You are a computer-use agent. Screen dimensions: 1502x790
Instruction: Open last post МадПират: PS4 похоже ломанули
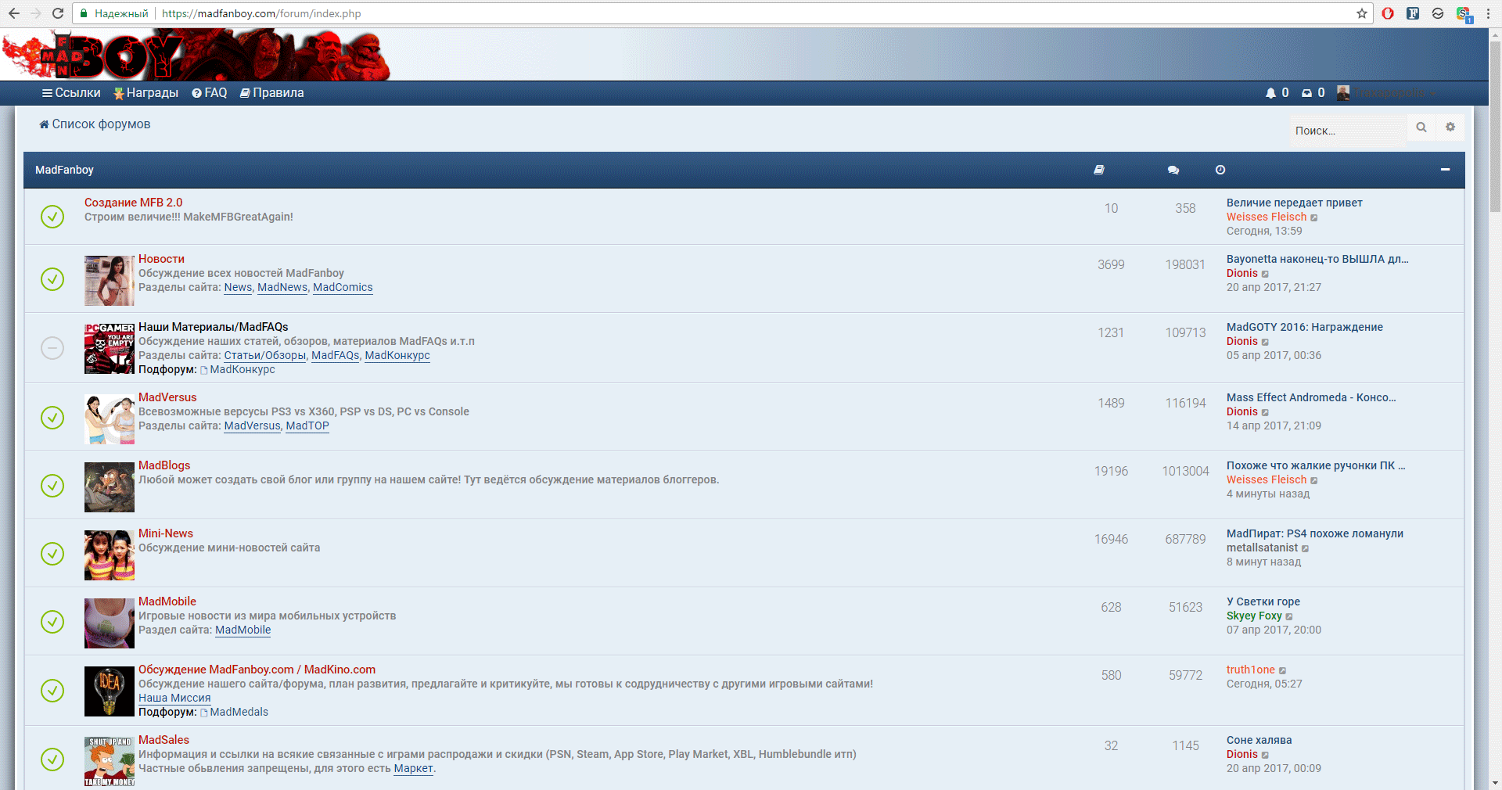(1315, 533)
